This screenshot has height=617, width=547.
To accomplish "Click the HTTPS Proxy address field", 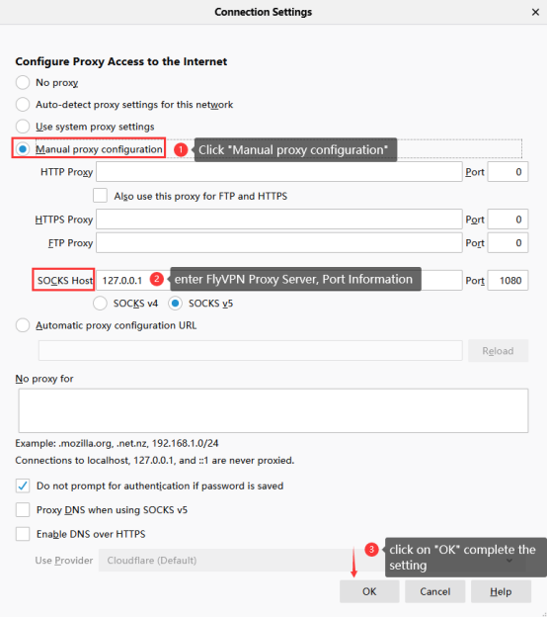I will [279, 220].
